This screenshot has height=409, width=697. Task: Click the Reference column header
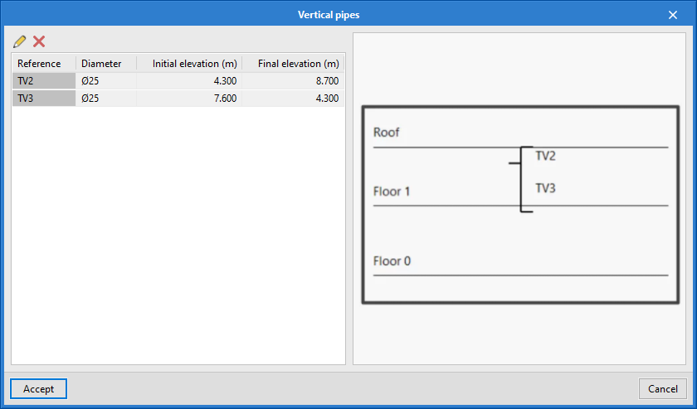click(43, 64)
